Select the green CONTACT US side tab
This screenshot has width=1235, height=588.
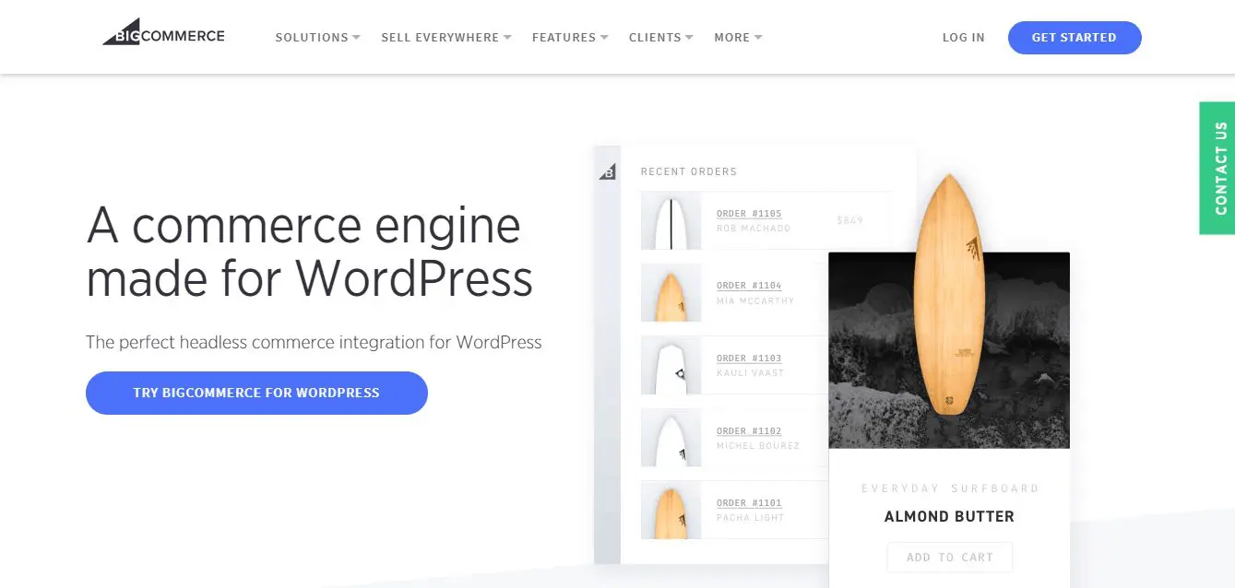pos(1217,168)
